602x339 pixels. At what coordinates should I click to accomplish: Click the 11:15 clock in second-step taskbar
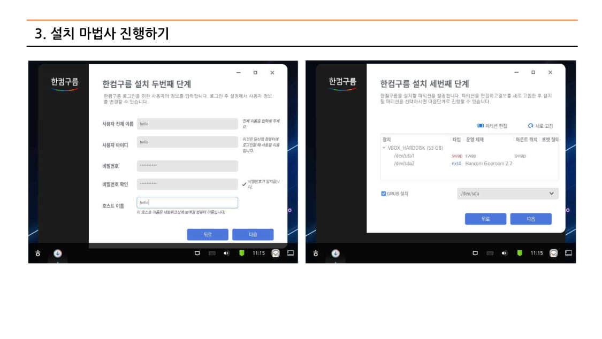pyautogui.click(x=258, y=253)
